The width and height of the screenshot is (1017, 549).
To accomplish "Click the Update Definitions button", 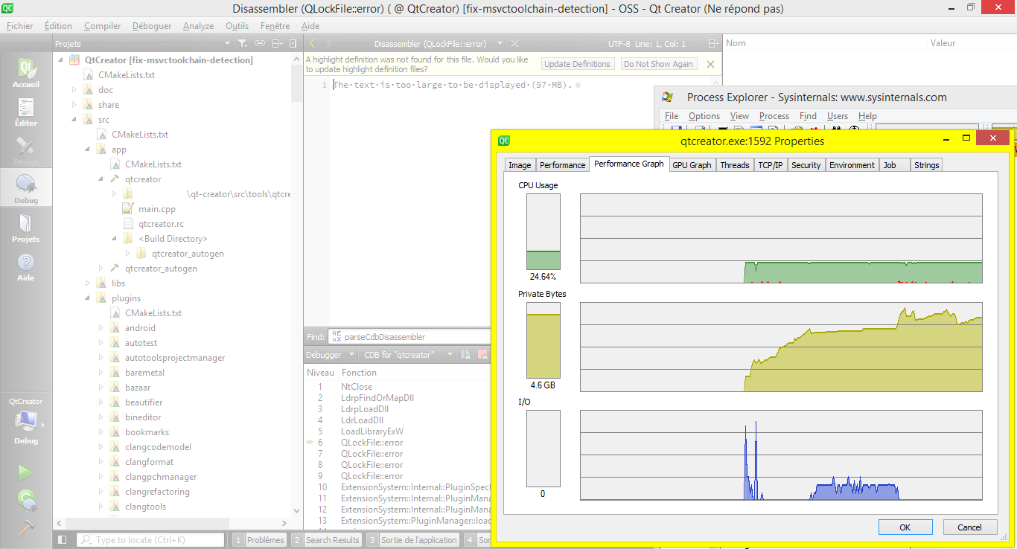I will click(x=577, y=64).
